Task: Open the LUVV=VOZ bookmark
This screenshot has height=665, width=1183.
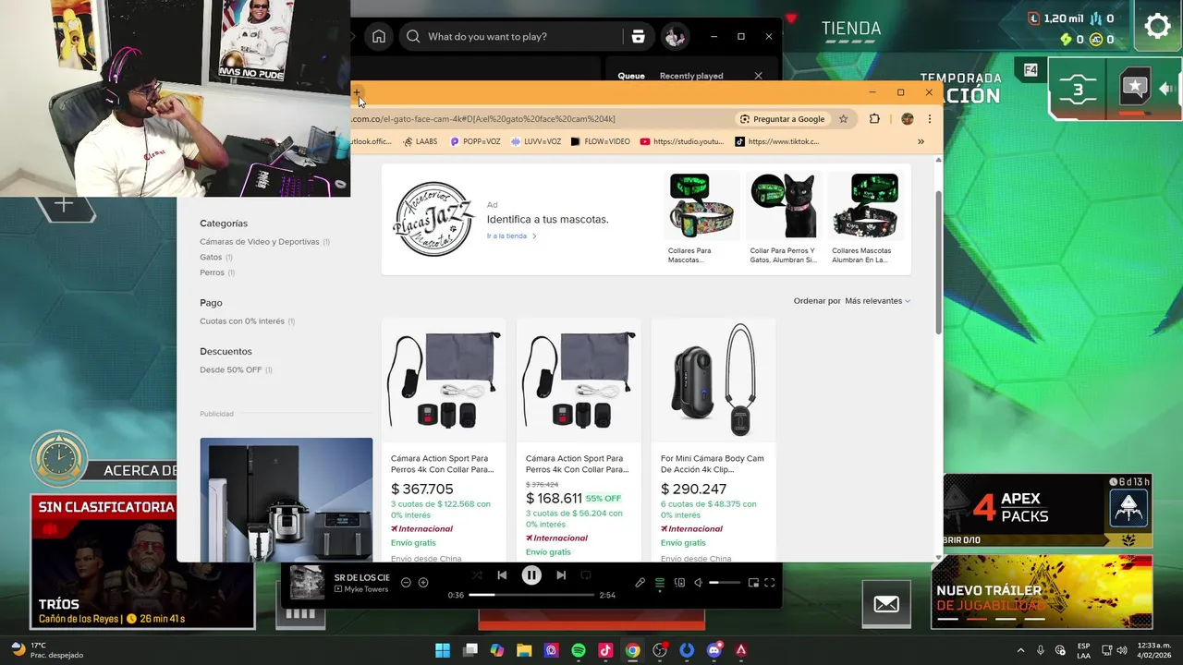Action: click(536, 142)
